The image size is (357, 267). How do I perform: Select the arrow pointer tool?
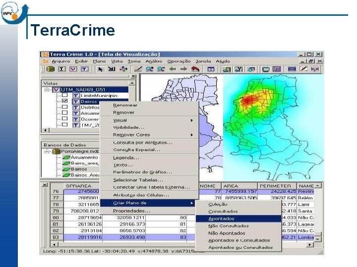pyautogui.click(x=100, y=69)
